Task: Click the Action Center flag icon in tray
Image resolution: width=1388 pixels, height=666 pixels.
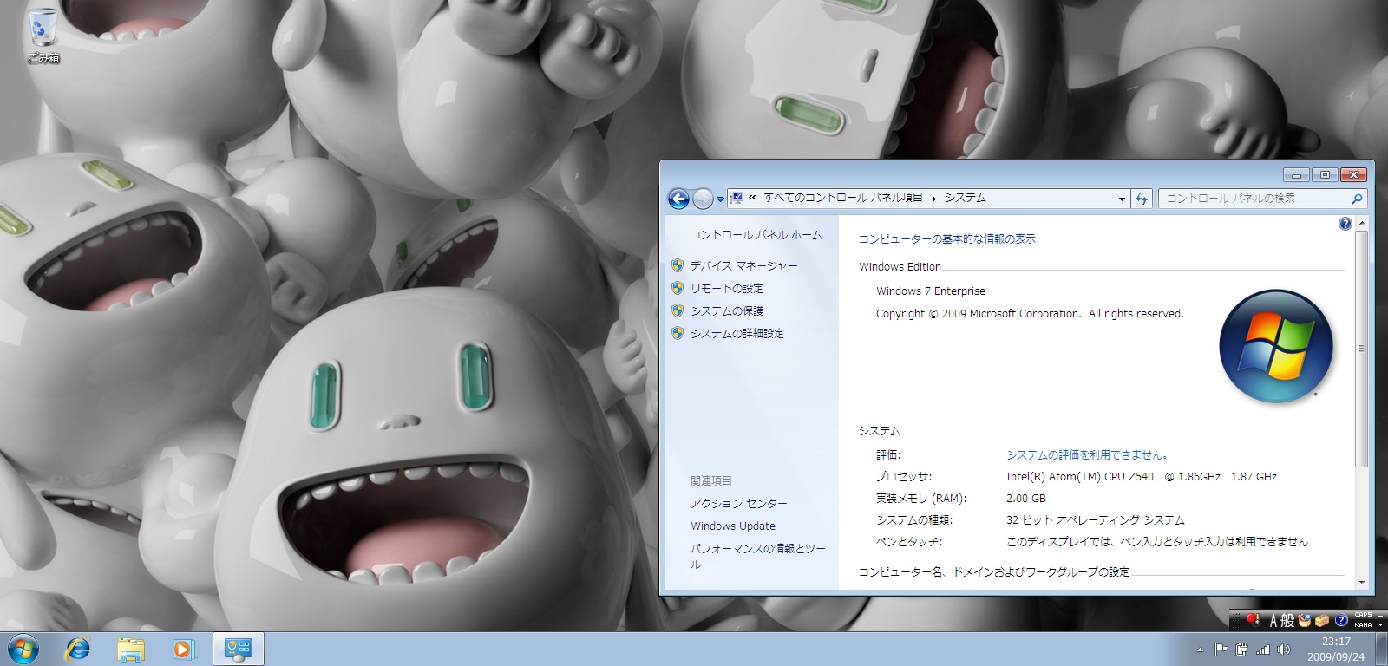Action: (x=1221, y=650)
